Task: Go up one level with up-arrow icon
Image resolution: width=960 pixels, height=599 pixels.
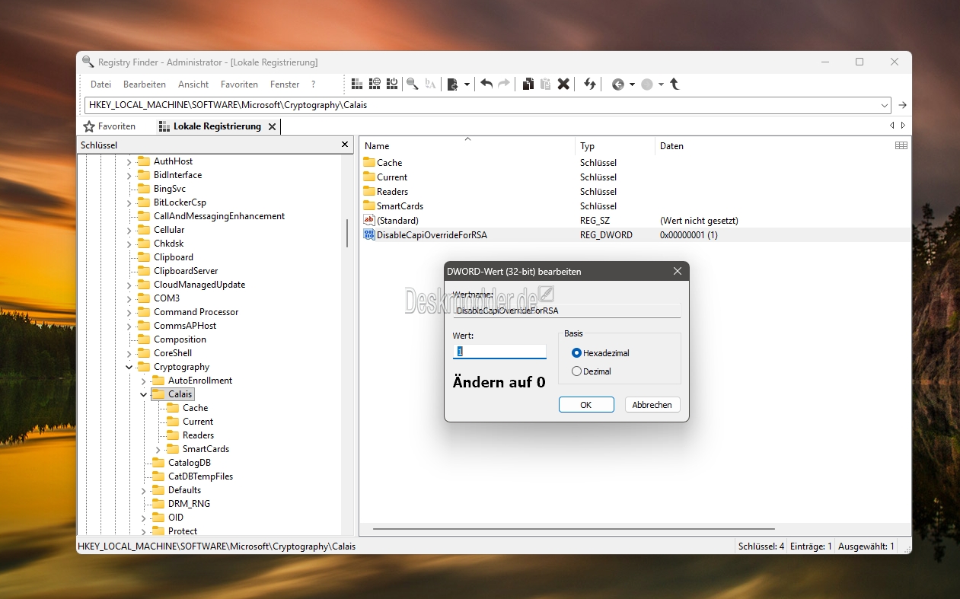Action: (675, 84)
